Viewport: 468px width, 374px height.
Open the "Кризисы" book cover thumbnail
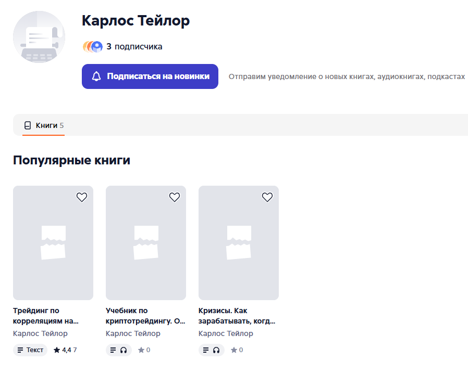click(x=239, y=243)
